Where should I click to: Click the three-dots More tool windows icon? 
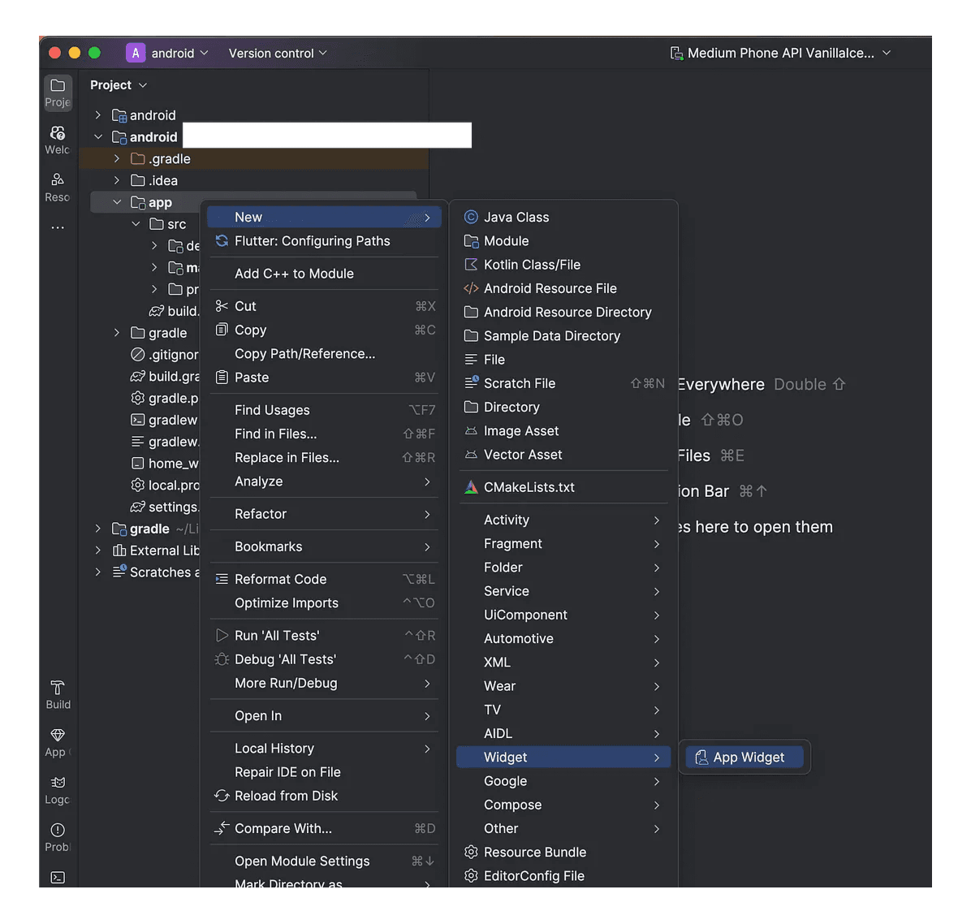[58, 228]
